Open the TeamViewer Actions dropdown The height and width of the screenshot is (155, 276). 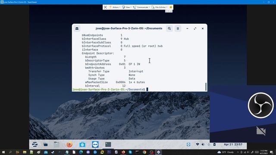tap(115, 7)
